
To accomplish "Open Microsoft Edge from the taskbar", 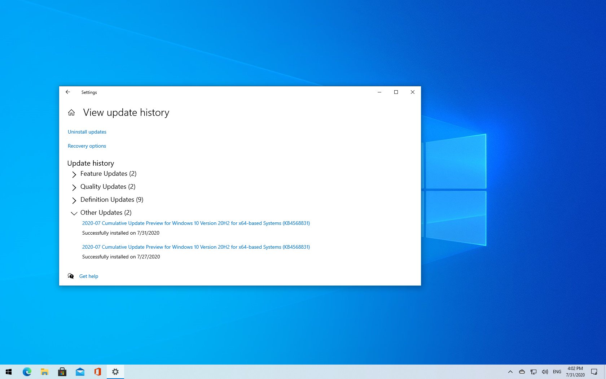I will tap(27, 372).
